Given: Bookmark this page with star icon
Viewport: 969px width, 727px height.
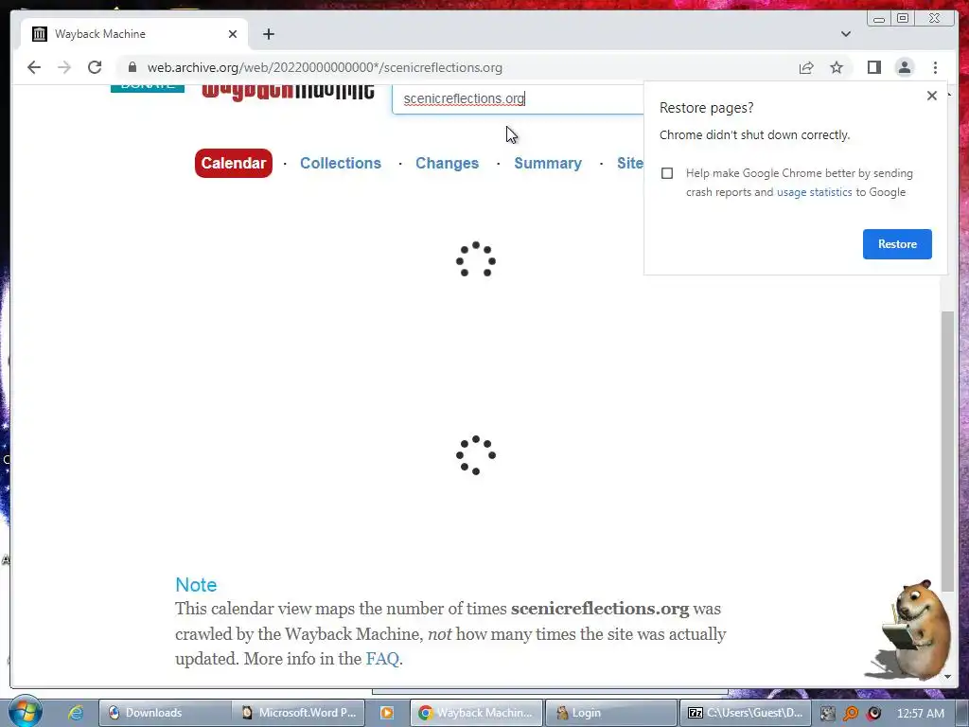Looking at the screenshot, I should (837, 67).
